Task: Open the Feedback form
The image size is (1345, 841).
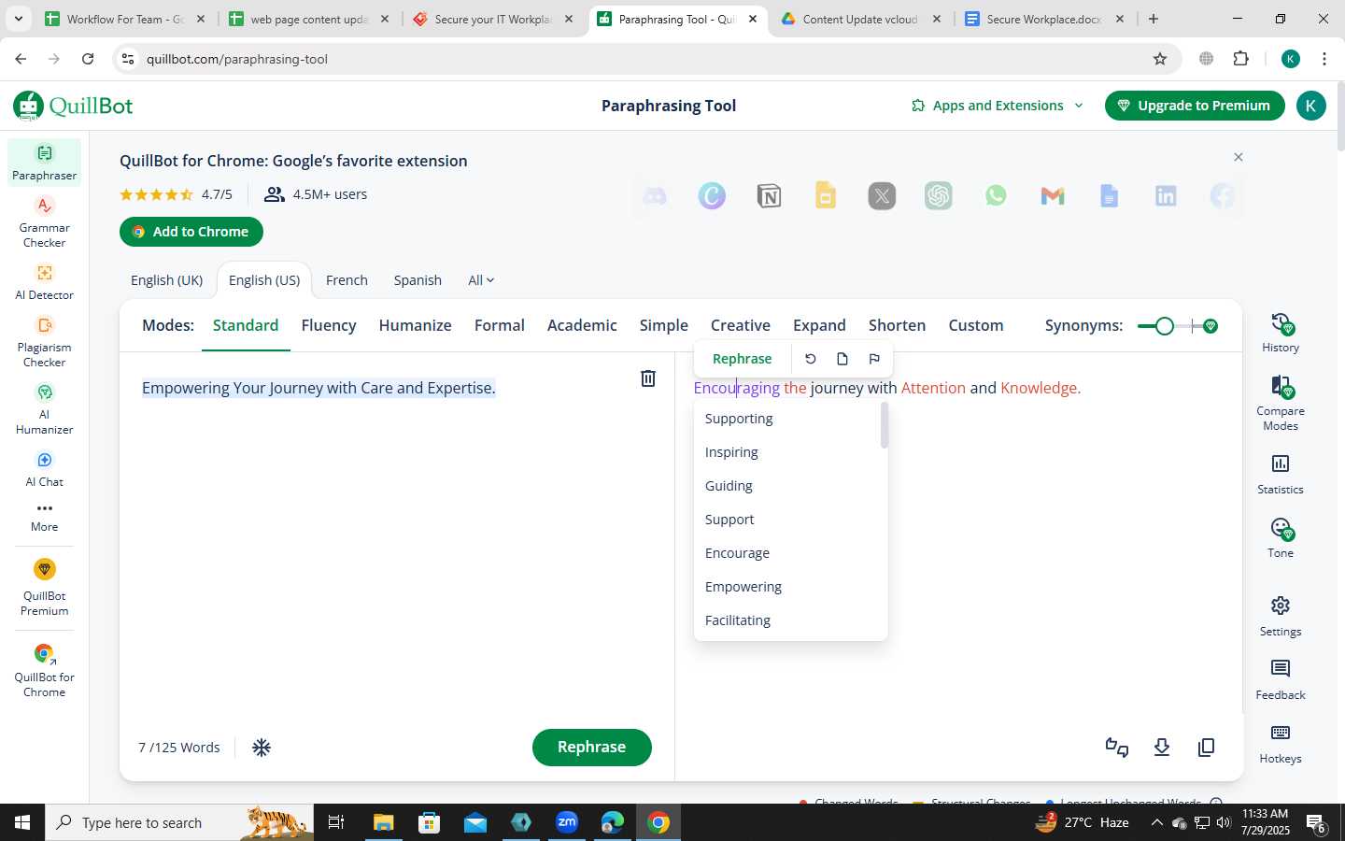Action: click(x=1281, y=680)
